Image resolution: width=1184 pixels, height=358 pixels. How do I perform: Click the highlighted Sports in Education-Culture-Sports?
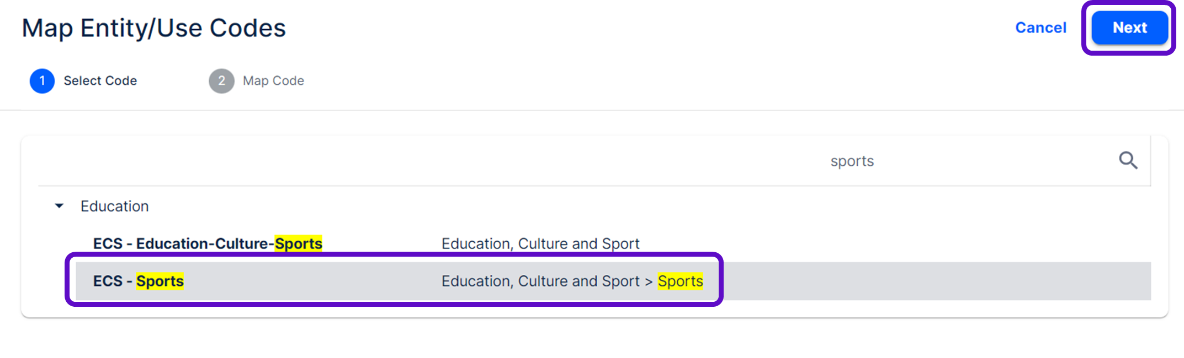[298, 243]
